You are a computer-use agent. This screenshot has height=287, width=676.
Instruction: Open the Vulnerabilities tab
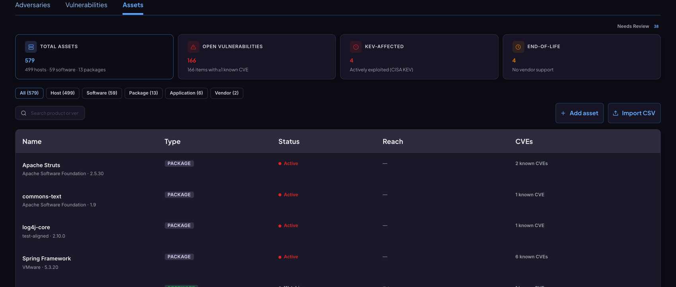(x=86, y=5)
